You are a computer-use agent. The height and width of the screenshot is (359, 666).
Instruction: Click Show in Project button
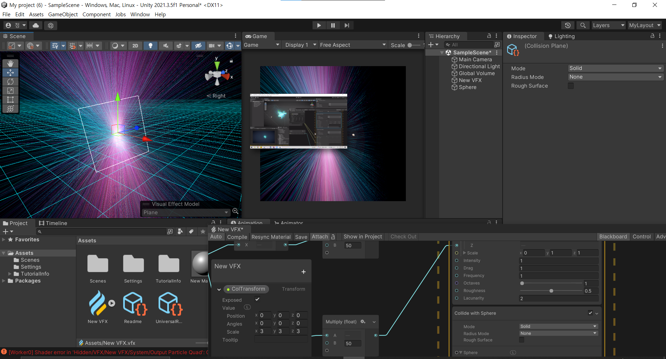point(362,237)
